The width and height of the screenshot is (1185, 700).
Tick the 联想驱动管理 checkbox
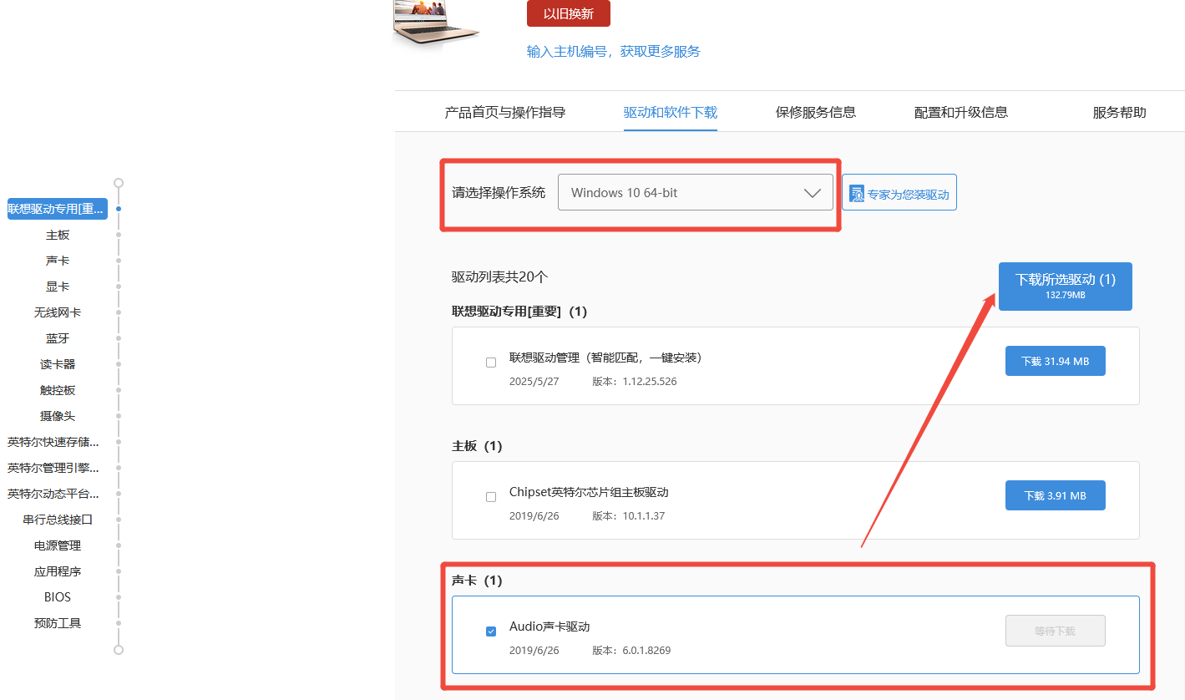pyautogui.click(x=491, y=363)
